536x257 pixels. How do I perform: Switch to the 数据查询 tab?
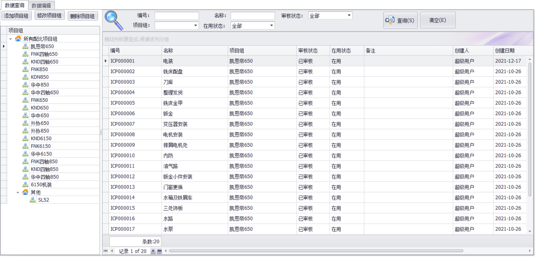point(15,5)
